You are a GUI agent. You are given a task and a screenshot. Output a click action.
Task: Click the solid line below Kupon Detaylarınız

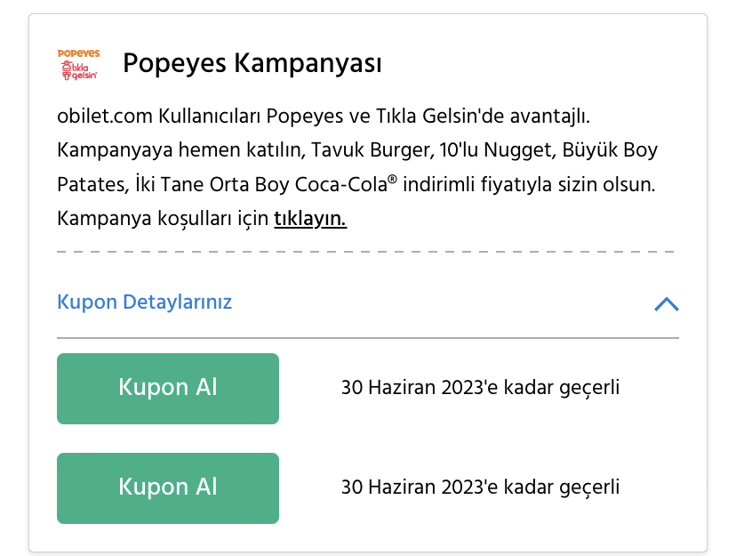tap(368, 338)
